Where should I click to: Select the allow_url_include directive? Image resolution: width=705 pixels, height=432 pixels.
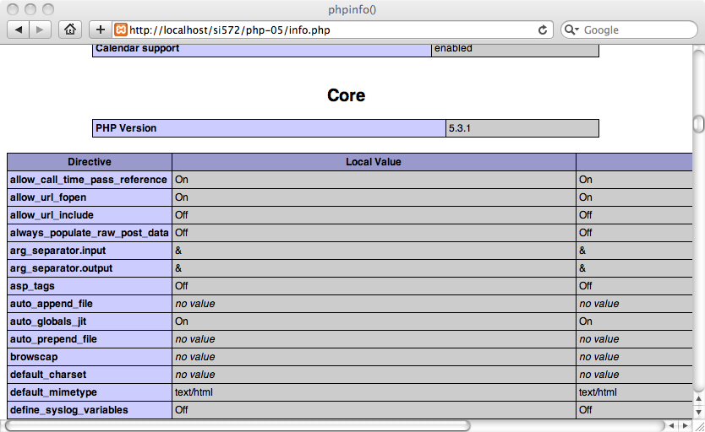click(x=90, y=215)
